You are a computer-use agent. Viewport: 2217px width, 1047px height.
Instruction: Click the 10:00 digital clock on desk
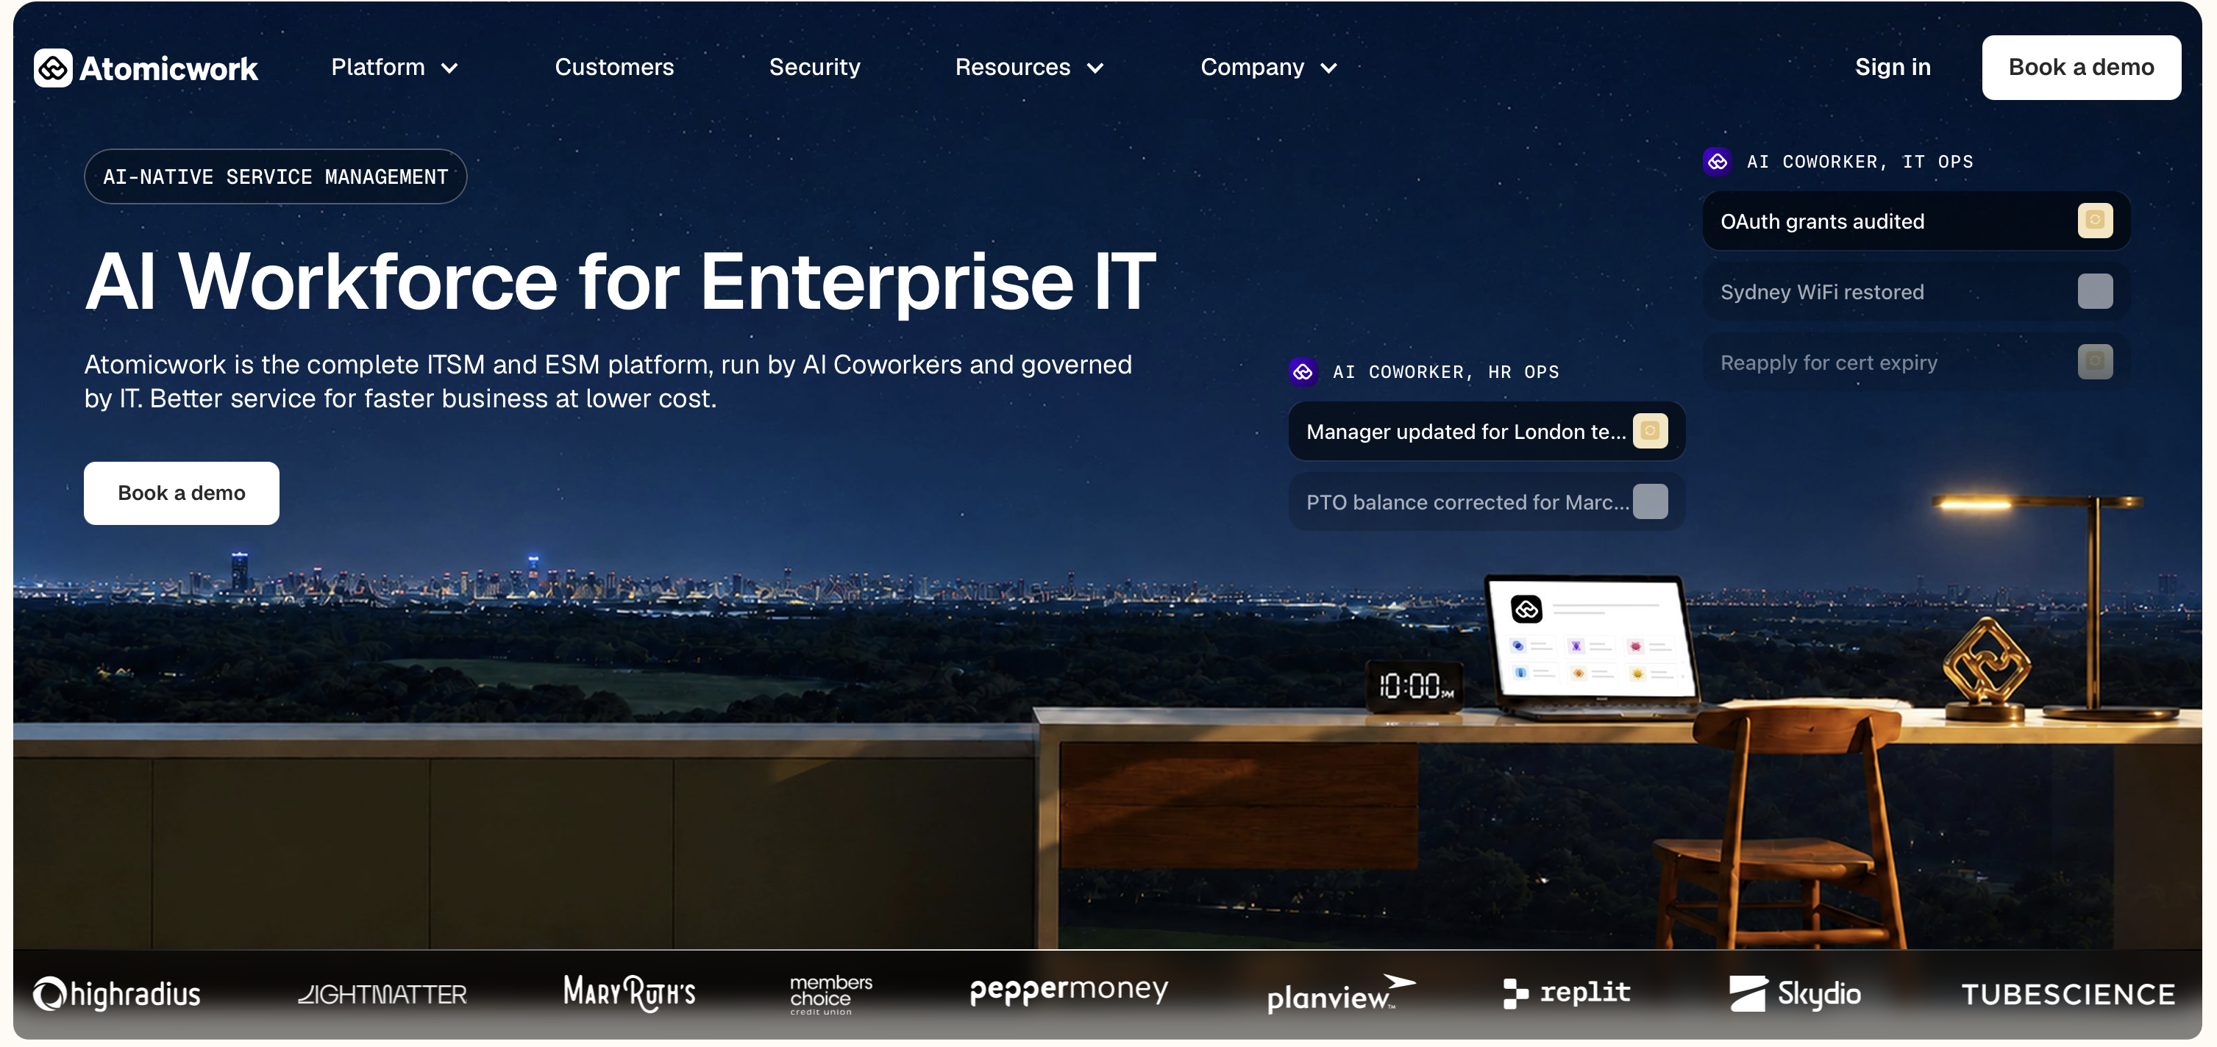(x=1415, y=686)
